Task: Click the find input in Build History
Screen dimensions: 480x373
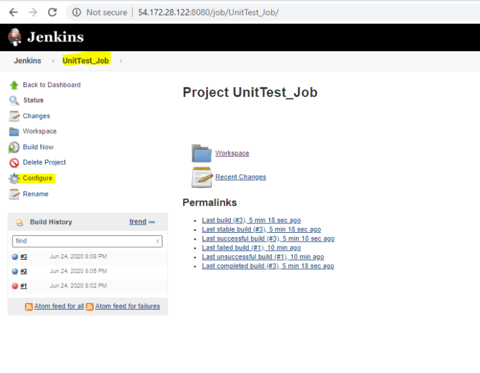Action: pos(87,241)
